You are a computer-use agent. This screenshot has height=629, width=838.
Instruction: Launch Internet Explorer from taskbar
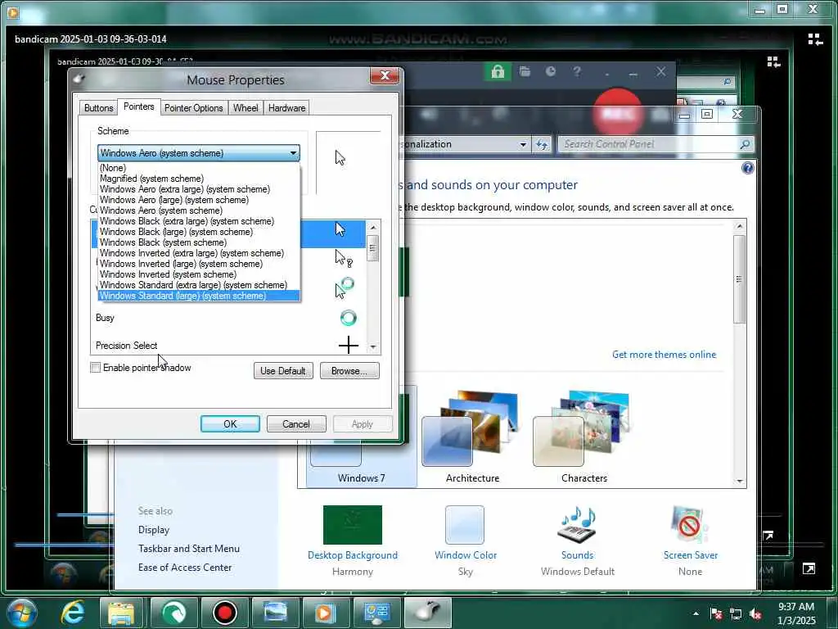(73, 613)
